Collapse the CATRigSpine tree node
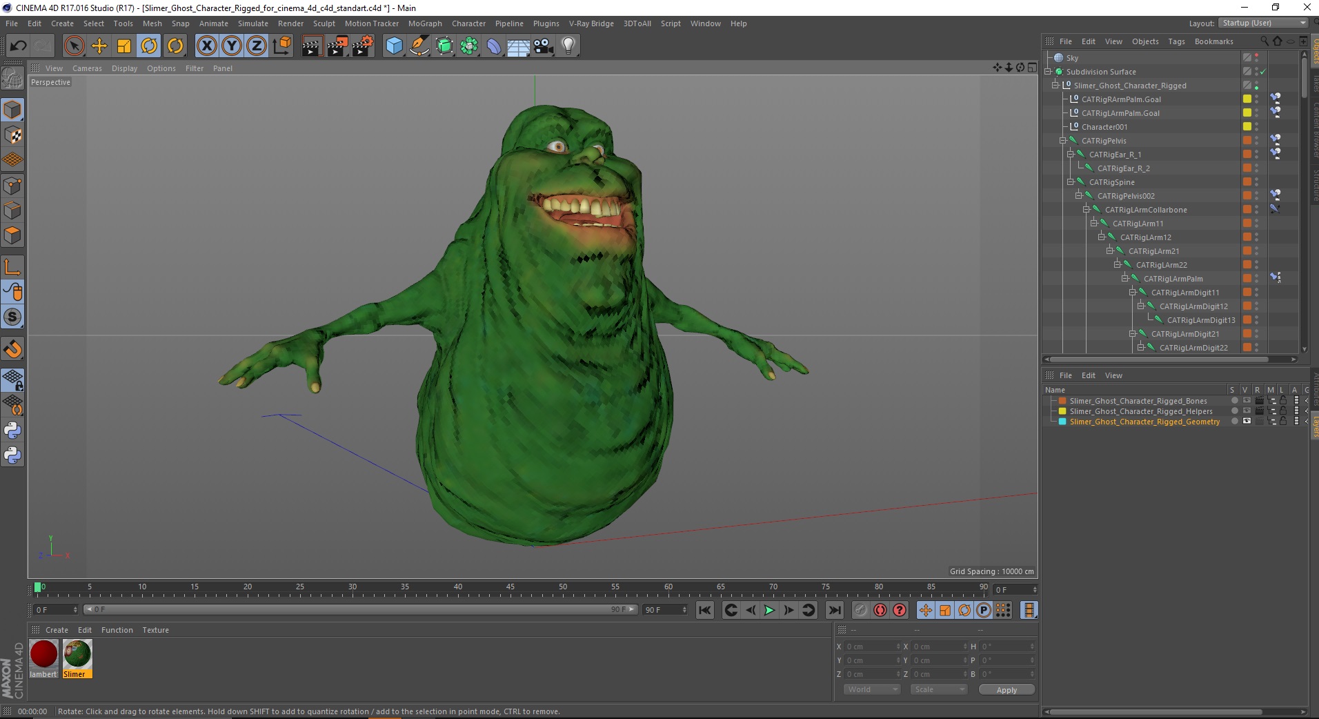The image size is (1319, 719). pyautogui.click(x=1071, y=181)
